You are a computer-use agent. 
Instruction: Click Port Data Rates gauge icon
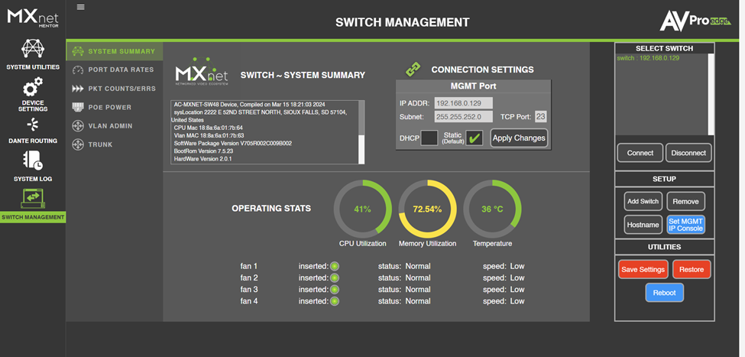[x=77, y=70]
